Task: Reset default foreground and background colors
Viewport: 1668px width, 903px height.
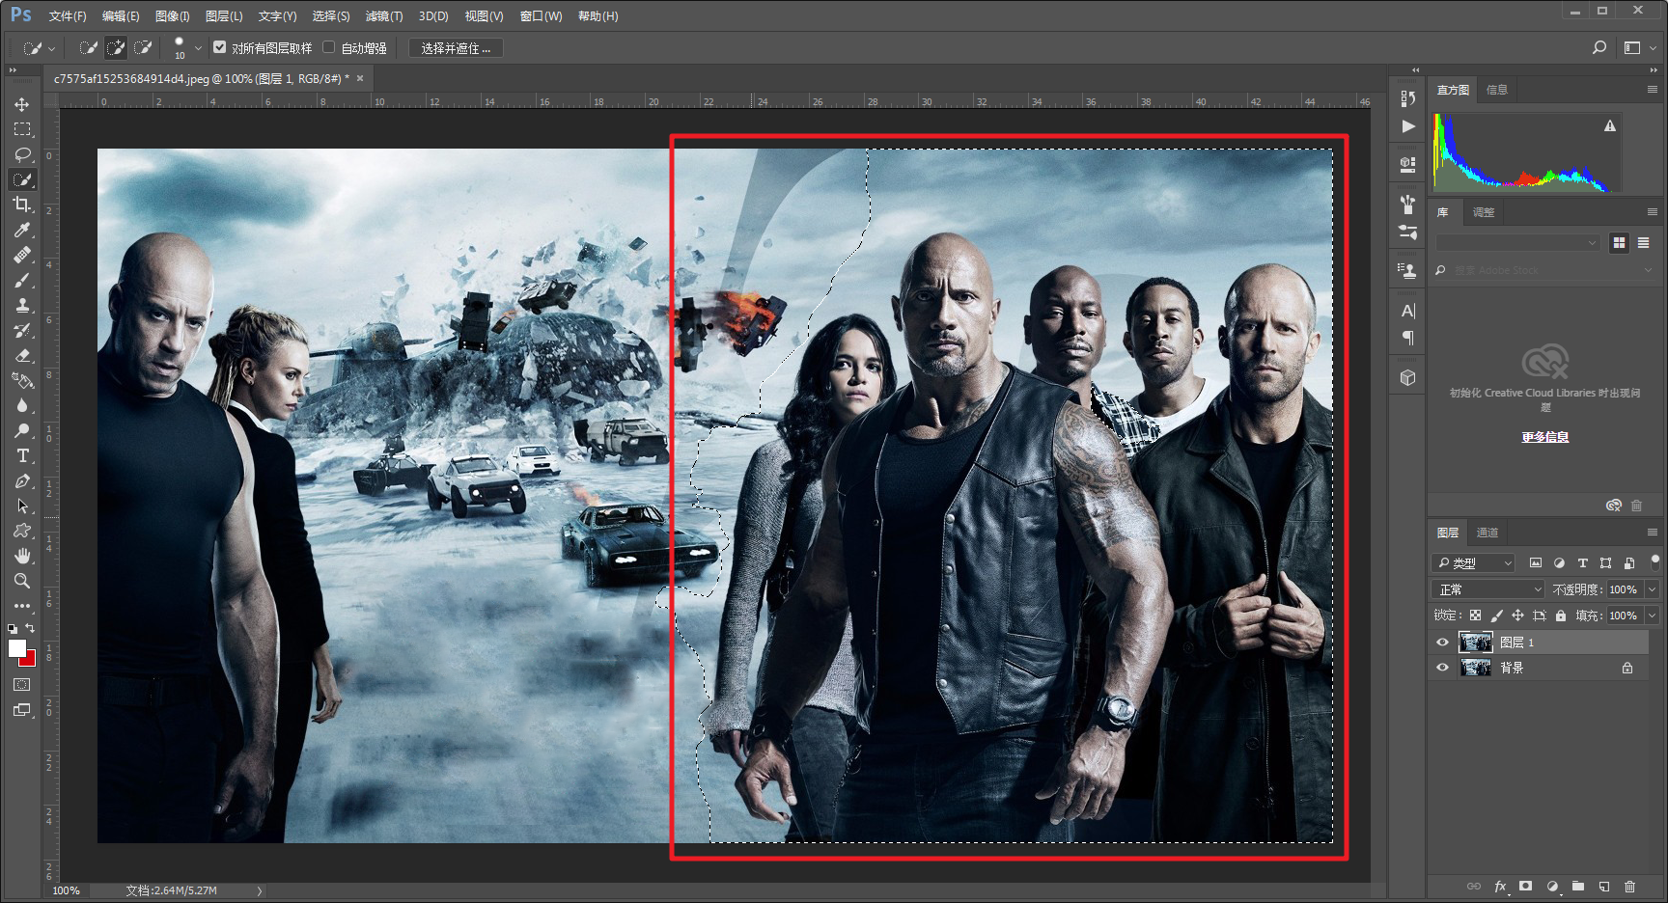Action: (x=13, y=628)
